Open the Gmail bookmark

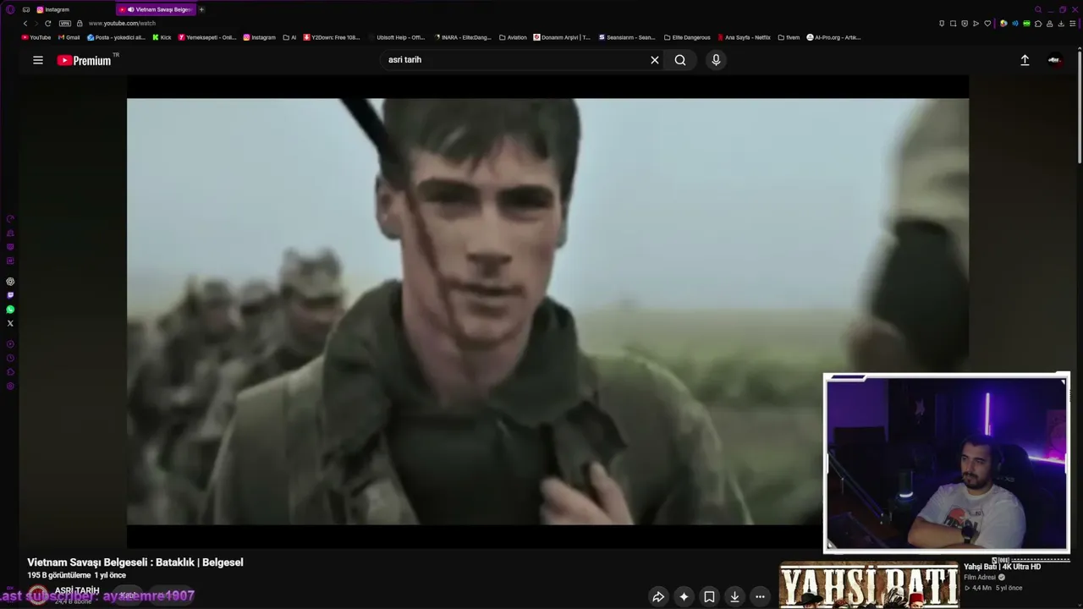69,37
